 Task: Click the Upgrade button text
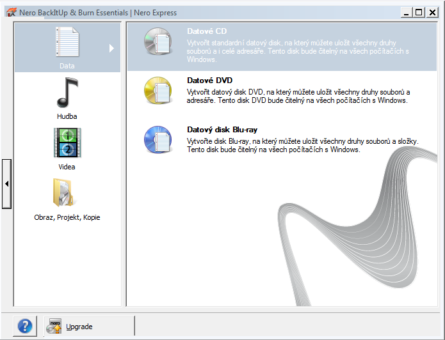coord(79,327)
